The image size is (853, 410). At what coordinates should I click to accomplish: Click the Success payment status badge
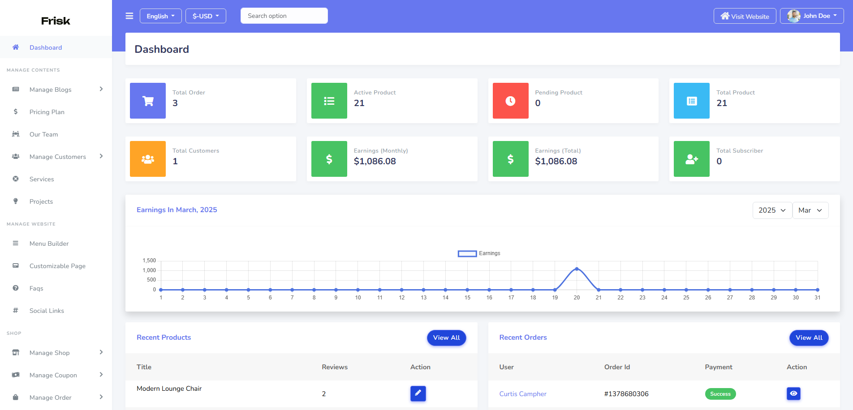tap(720, 393)
